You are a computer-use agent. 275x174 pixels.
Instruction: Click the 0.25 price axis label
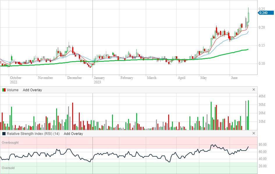(x=262, y=9)
